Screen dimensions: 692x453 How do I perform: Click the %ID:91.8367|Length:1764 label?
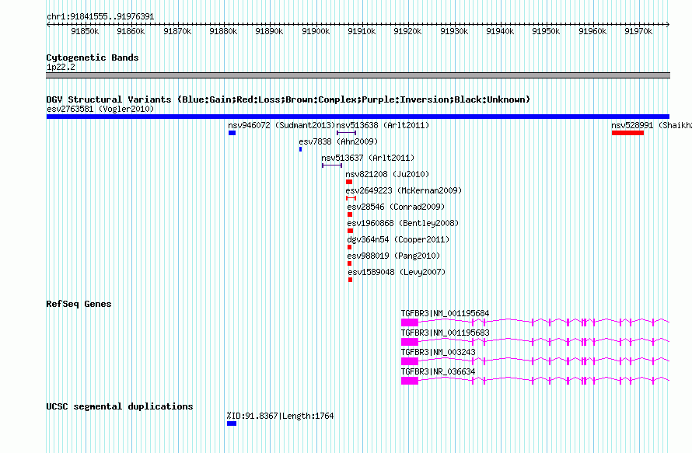280,416
